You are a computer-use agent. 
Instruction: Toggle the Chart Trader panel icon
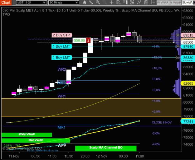(x=125, y=2)
